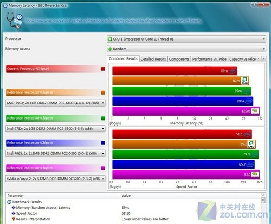Image resolution: width=271 pixels, height=224 pixels.
Task: Toggle the orange Reference Processor/Chipset square
Action: [103, 93]
